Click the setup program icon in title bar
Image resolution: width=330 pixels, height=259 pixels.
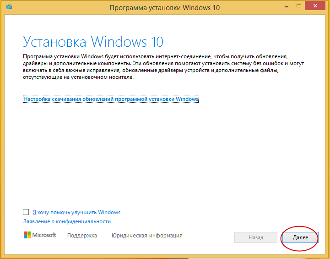9,6
